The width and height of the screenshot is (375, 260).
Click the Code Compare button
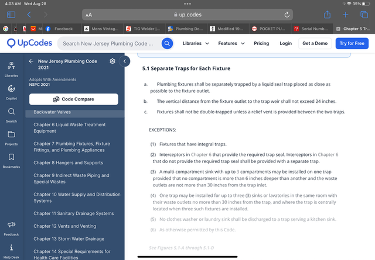tap(74, 99)
